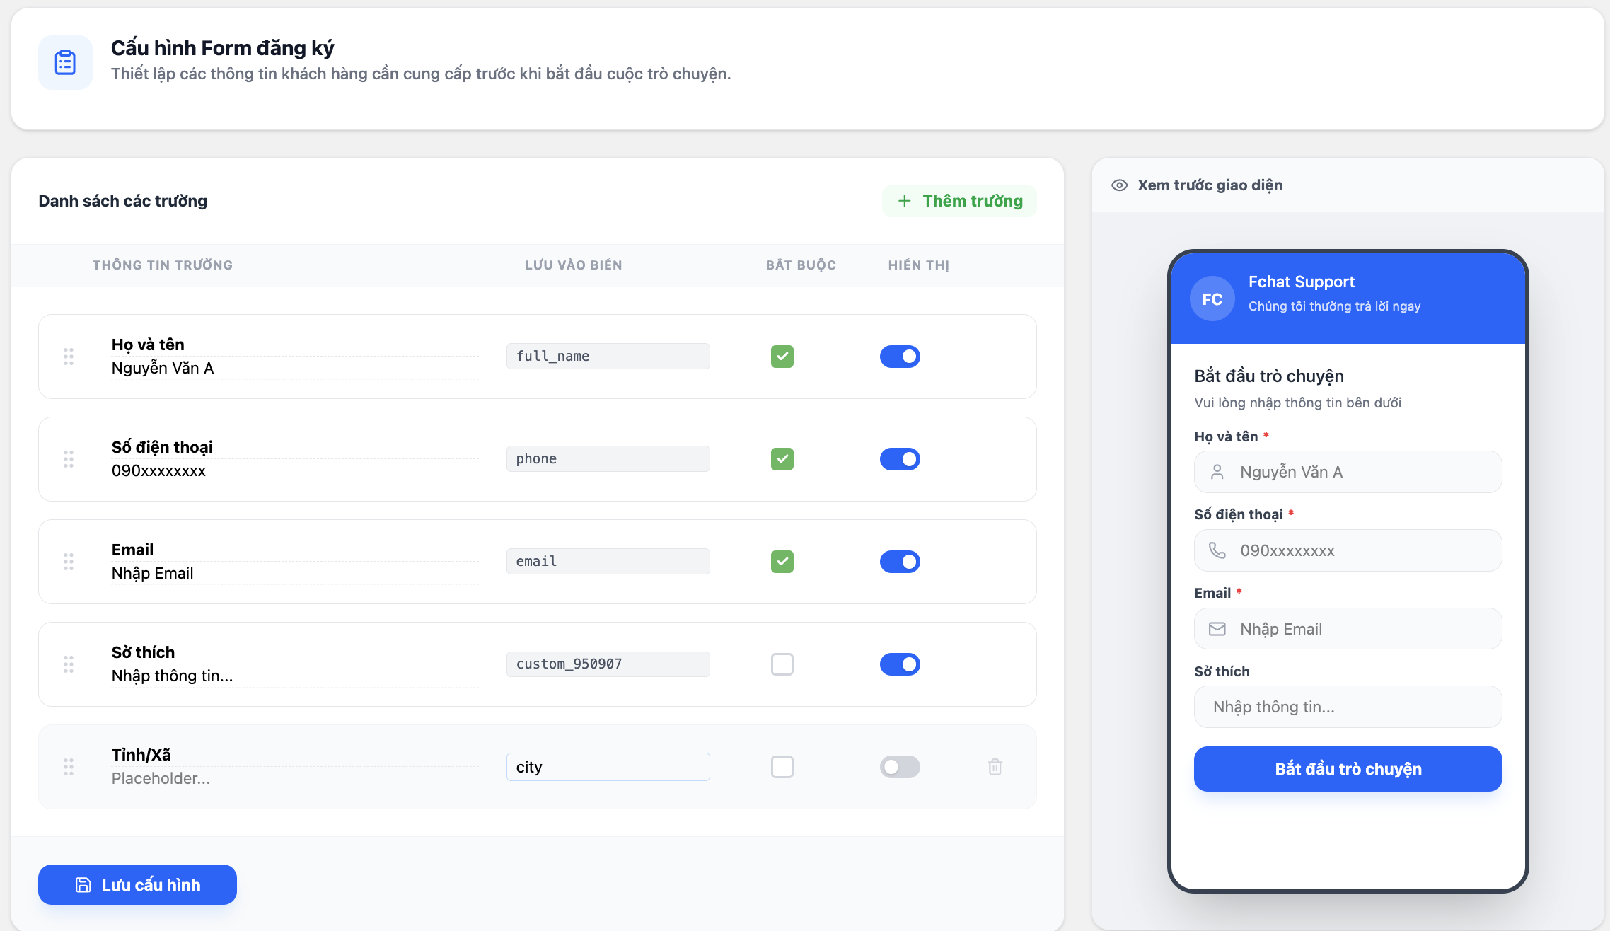
Task: Click drag handle of Email row
Action: pyautogui.click(x=69, y=562)
